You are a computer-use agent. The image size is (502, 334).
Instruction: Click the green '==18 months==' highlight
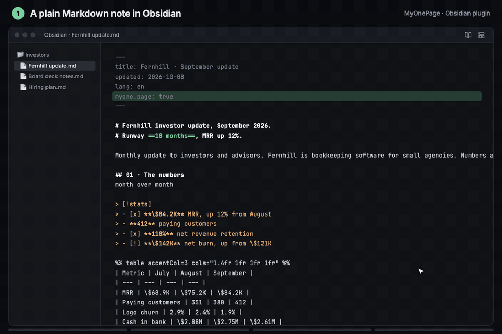pyautogui.click(x=172, y=136)
